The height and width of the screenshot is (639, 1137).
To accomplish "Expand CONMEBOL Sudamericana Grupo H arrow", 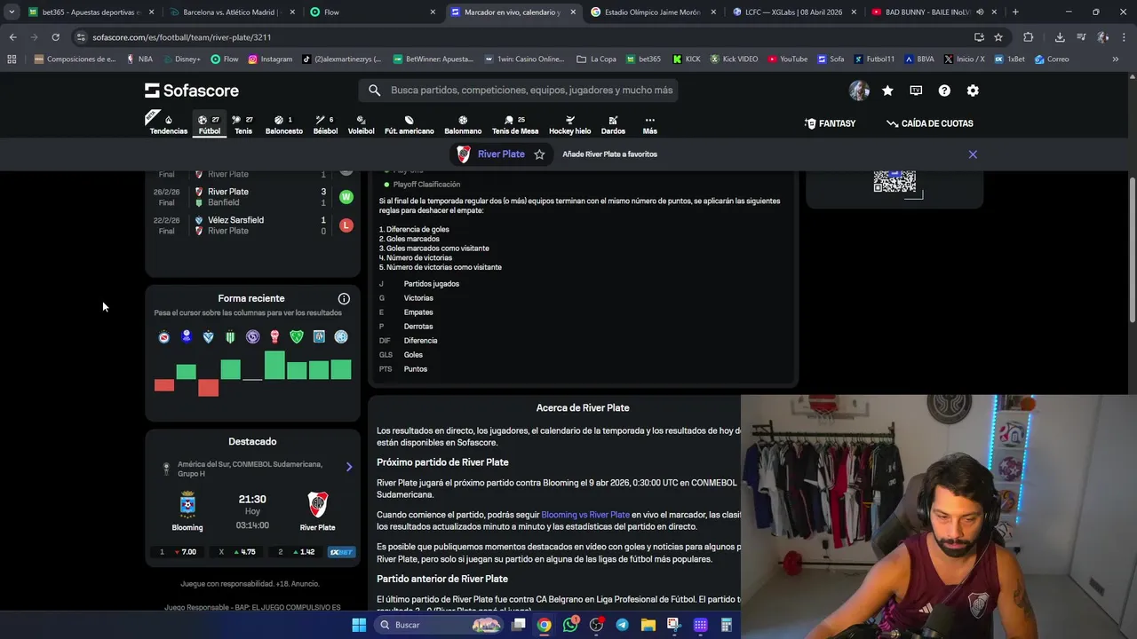I will (349, 467).
